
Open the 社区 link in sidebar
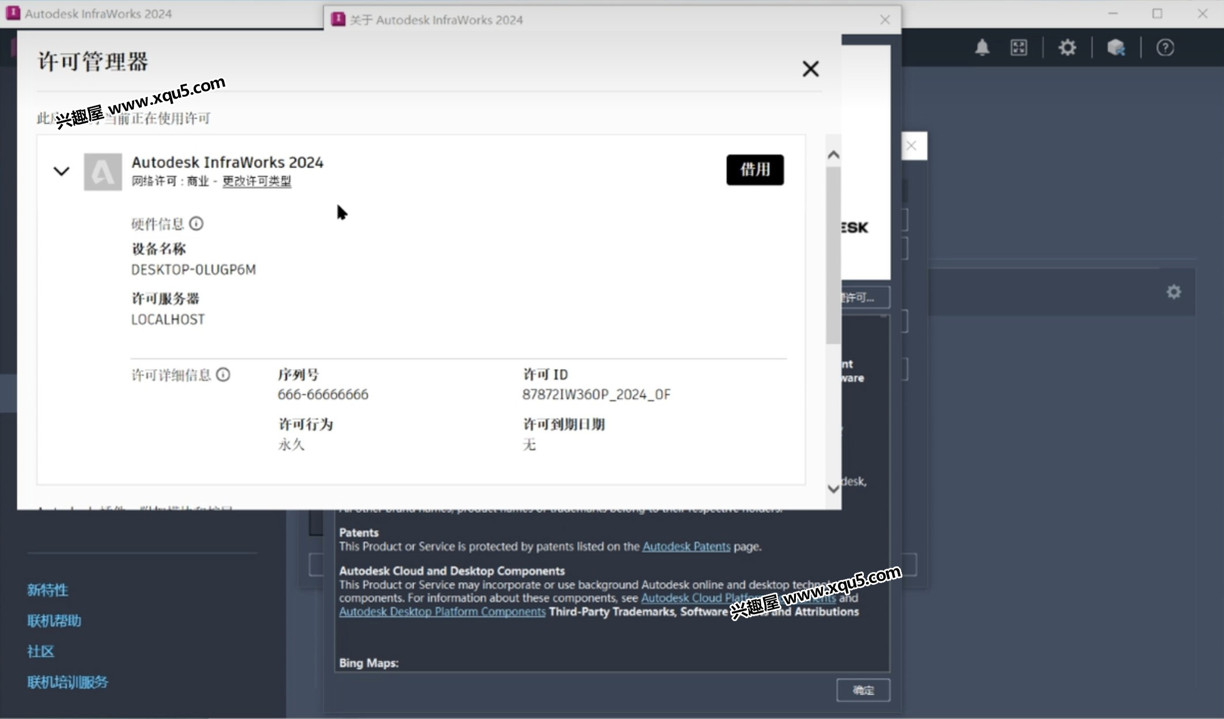(40, 652)
